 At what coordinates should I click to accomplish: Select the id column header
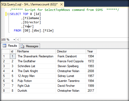click(13, 51)
